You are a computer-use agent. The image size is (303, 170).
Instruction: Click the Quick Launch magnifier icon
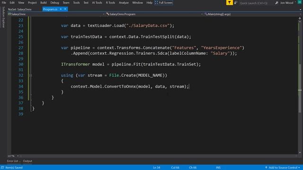[x=276, y=3]
